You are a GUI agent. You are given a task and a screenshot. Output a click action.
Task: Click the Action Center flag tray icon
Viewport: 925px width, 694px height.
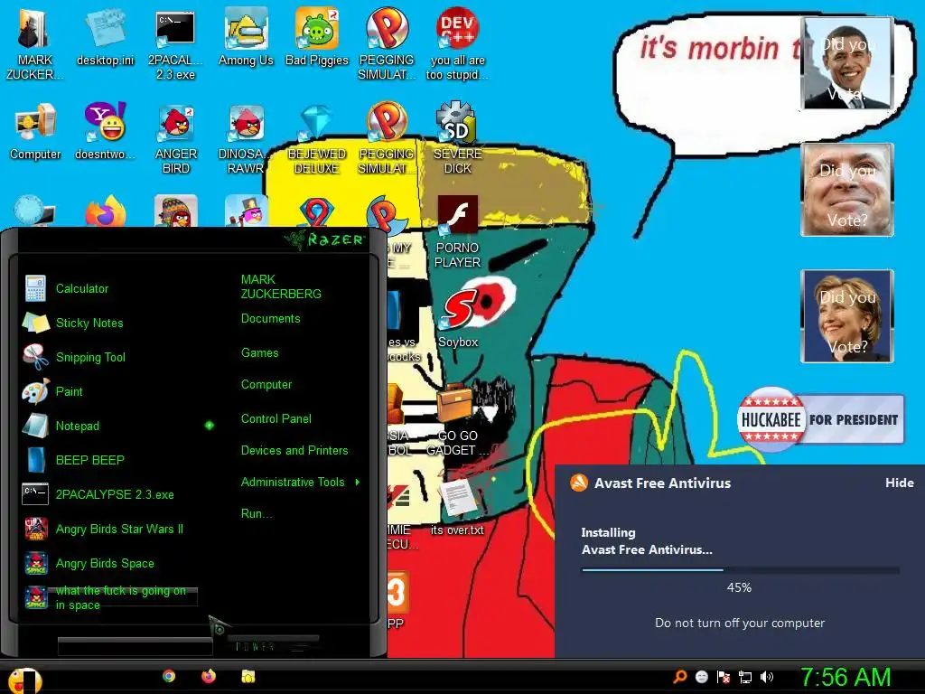[x=724, y=677]
